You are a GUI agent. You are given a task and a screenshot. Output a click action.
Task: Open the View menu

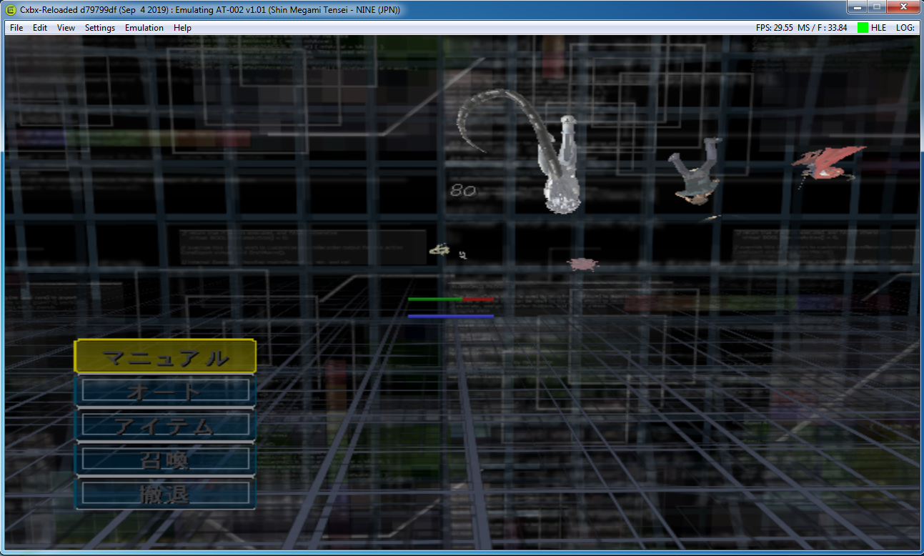coord(66,28)
